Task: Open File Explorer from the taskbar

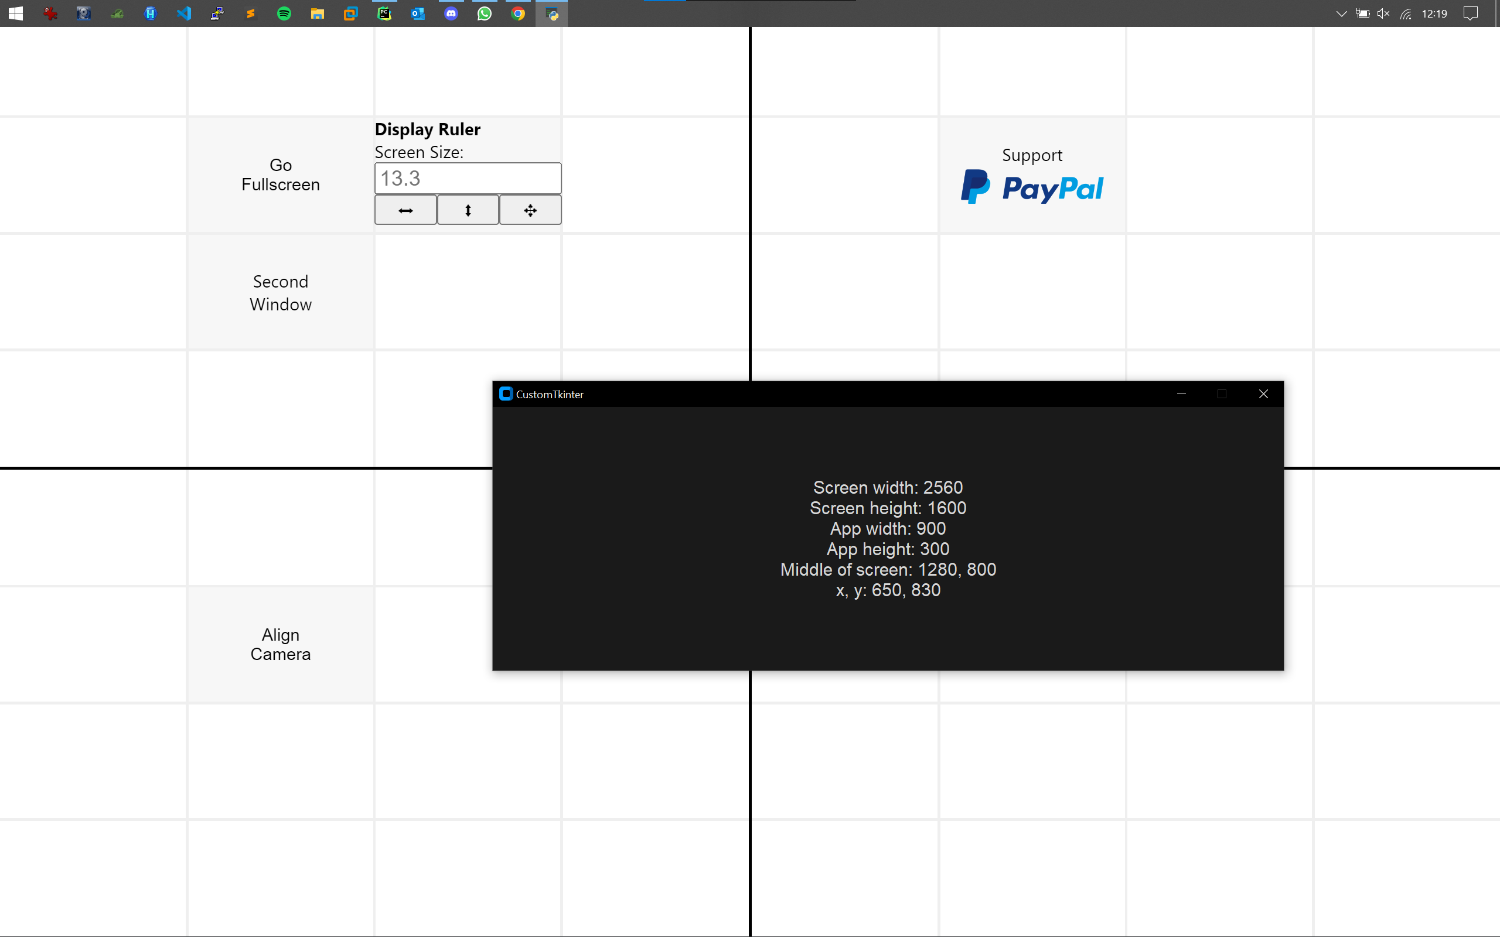Action: point(318,13)
